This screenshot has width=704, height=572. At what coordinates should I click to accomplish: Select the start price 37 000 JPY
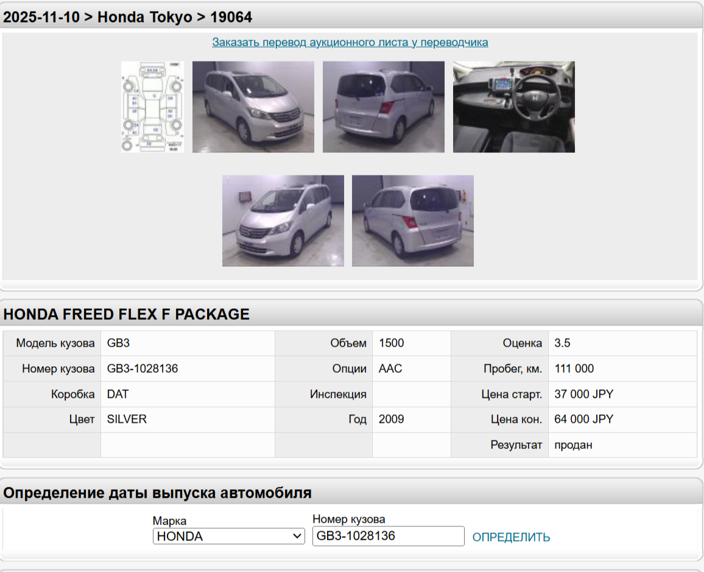[x=583, y=394]
